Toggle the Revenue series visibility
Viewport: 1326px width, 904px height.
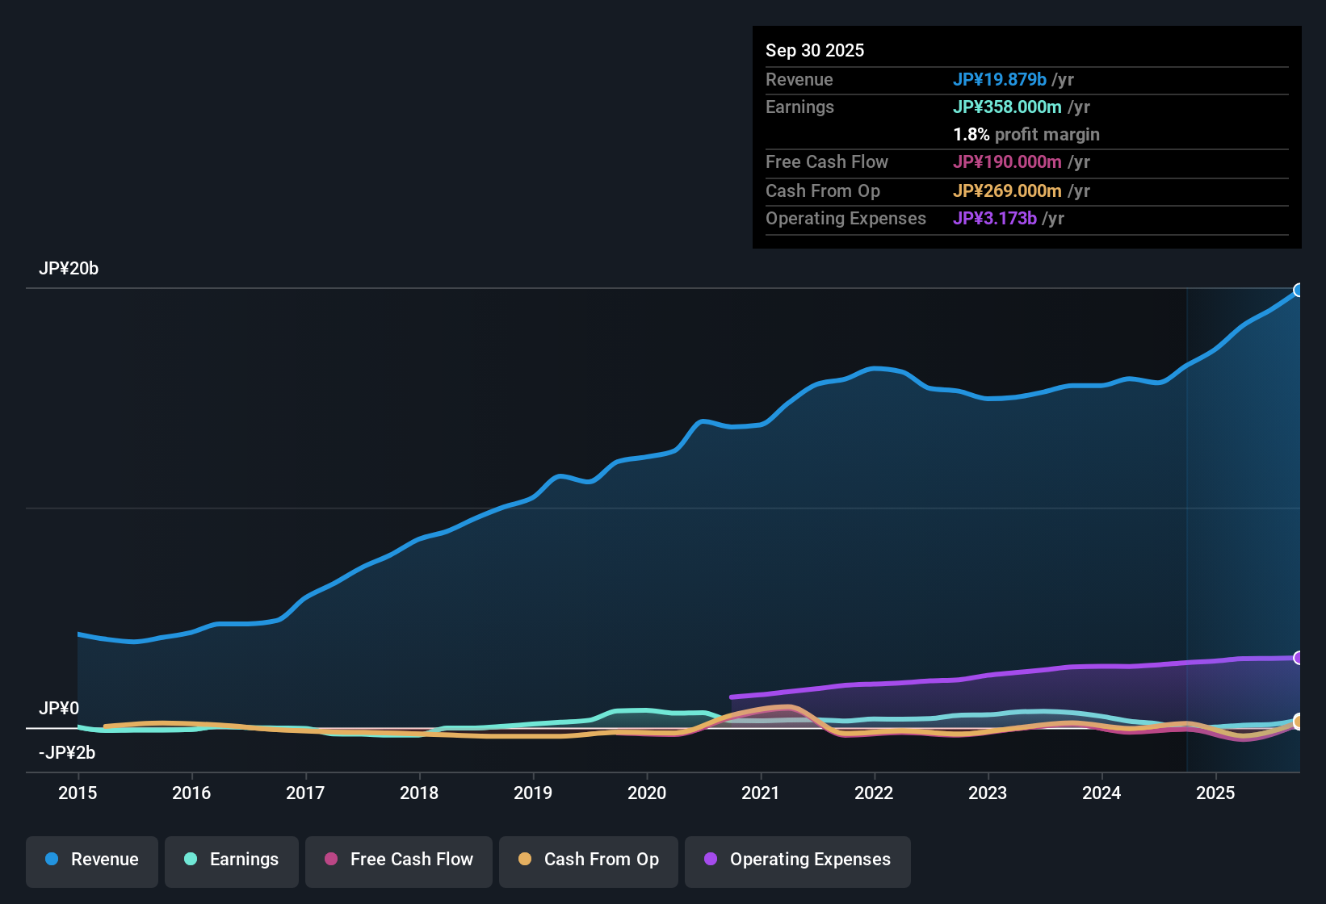tap(91, 860)
